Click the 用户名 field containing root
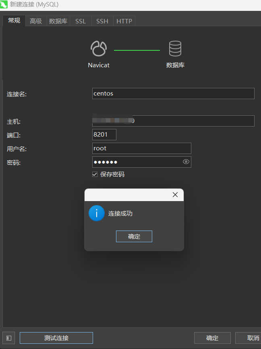The height and width of the screenshot is (349, 261). (141, 148)
